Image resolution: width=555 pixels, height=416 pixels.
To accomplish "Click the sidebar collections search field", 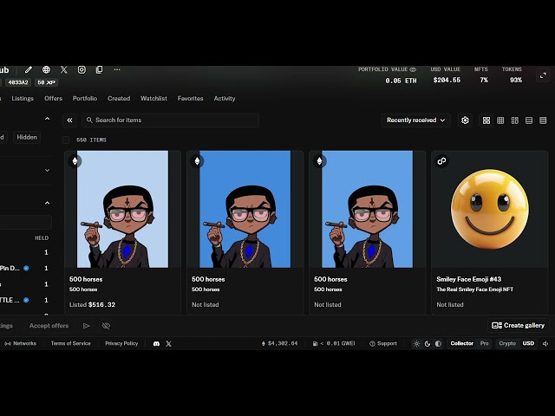I will [25, 223].
